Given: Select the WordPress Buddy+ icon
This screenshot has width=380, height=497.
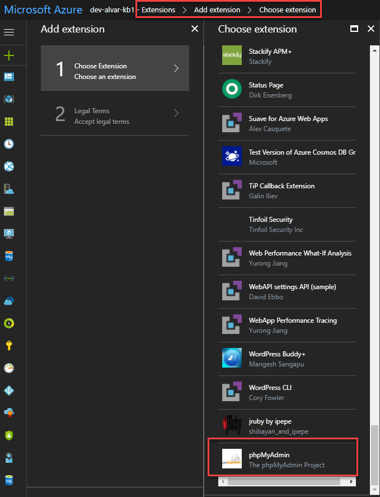Looking at the screenshot, I should click(x=232, y=357).
